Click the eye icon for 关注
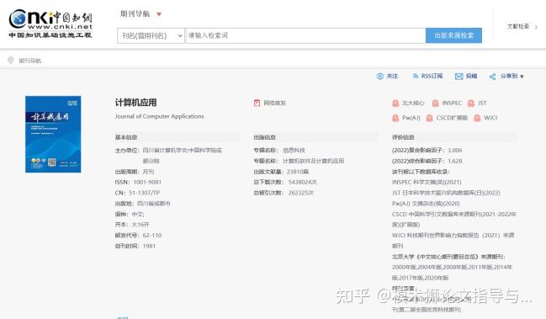The image size is (546, 319). click(380, 77)
